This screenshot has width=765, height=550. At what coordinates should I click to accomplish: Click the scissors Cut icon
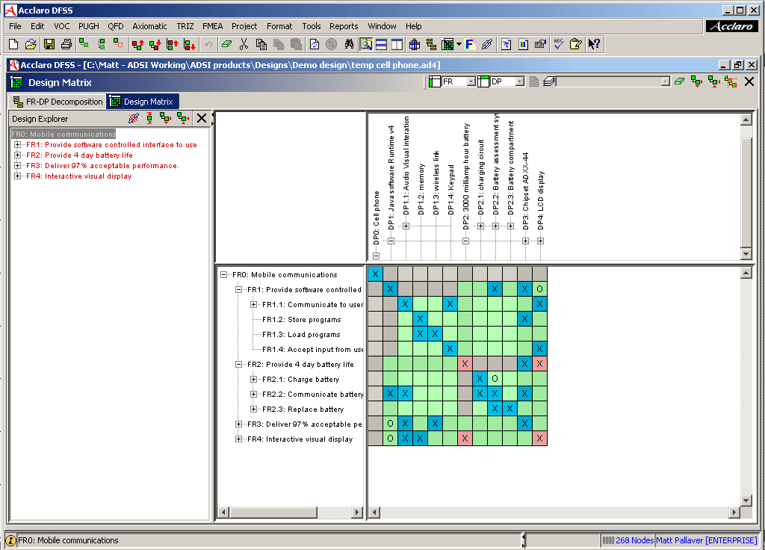(244, 45)
